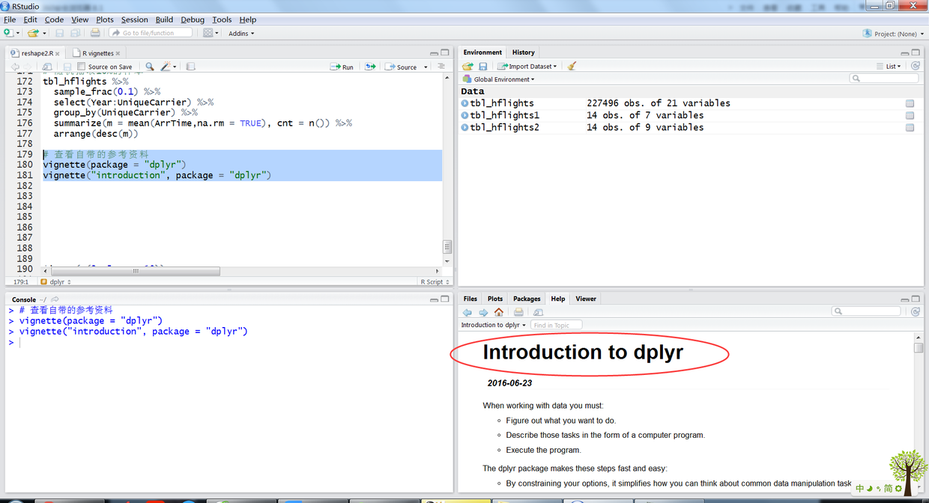Click the show in new window icon in editor

(47, 67)
